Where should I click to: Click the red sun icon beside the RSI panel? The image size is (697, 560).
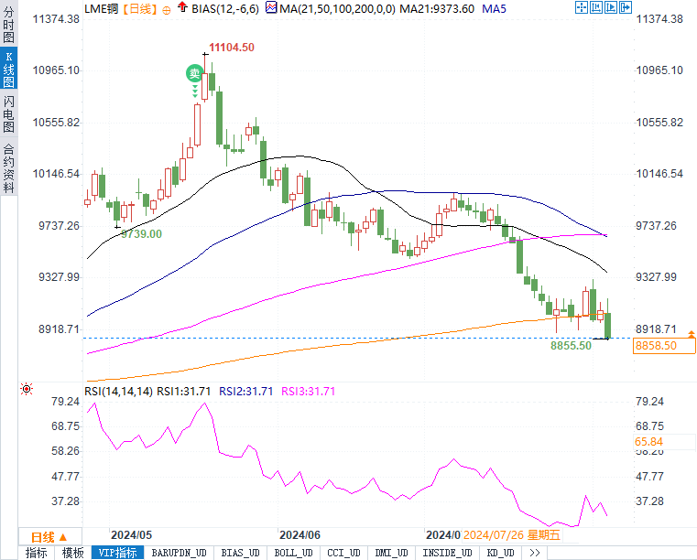[x=27, y=390]
